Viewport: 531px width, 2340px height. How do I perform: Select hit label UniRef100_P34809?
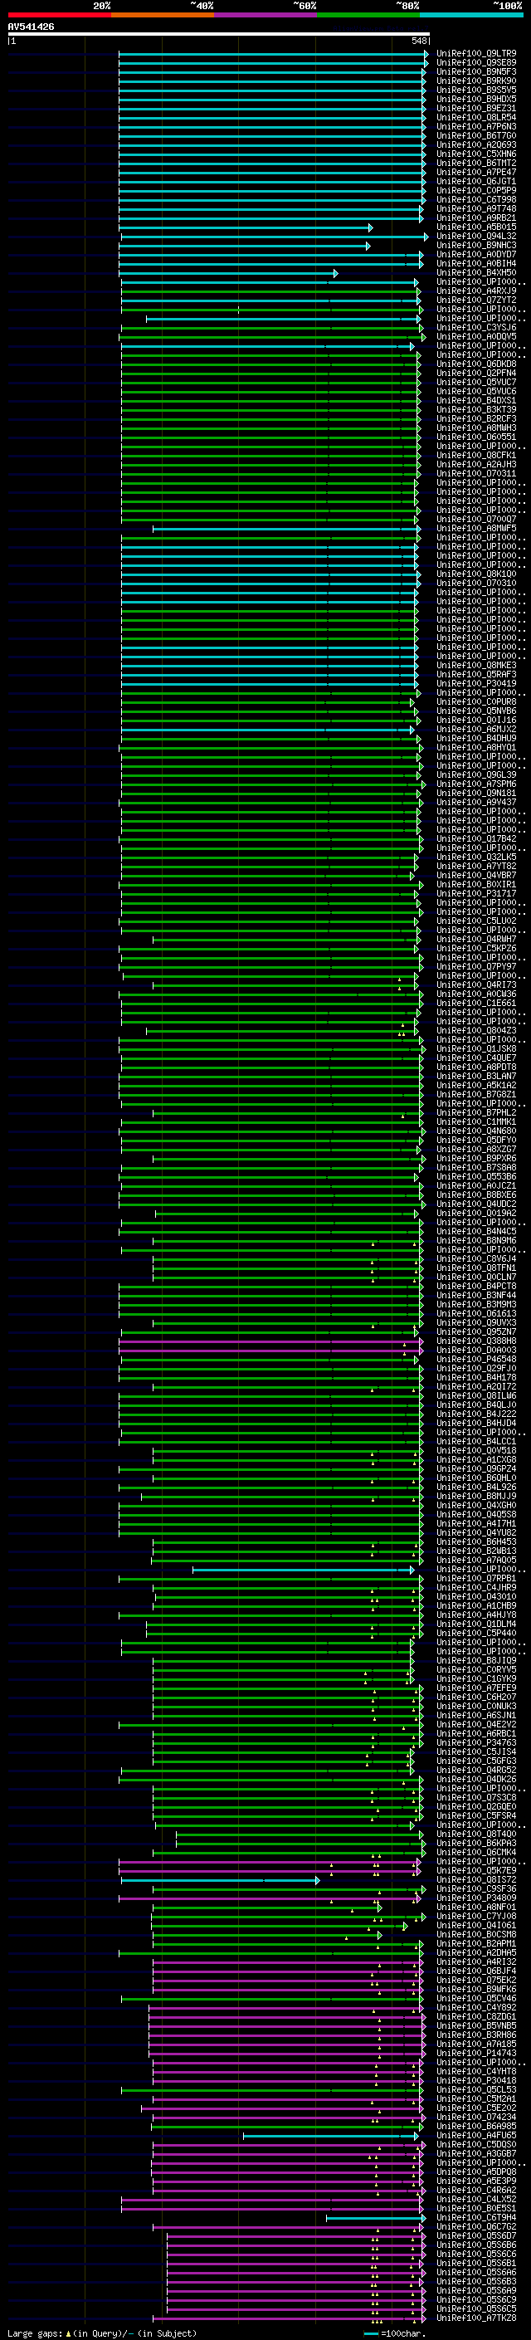475,1898
